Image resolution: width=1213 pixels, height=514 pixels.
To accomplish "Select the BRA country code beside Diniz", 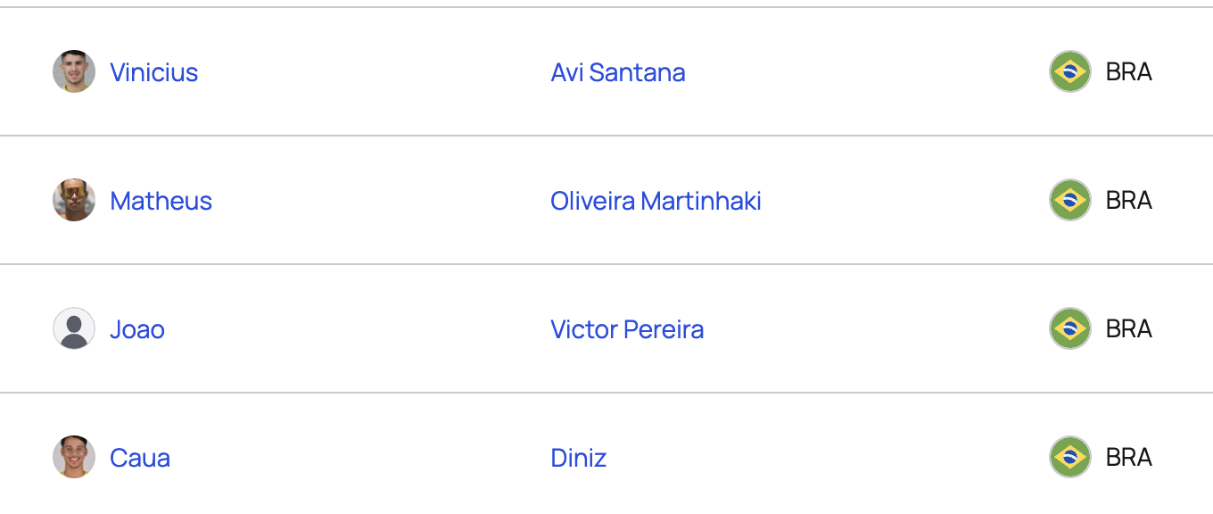I will point(1129,457).
